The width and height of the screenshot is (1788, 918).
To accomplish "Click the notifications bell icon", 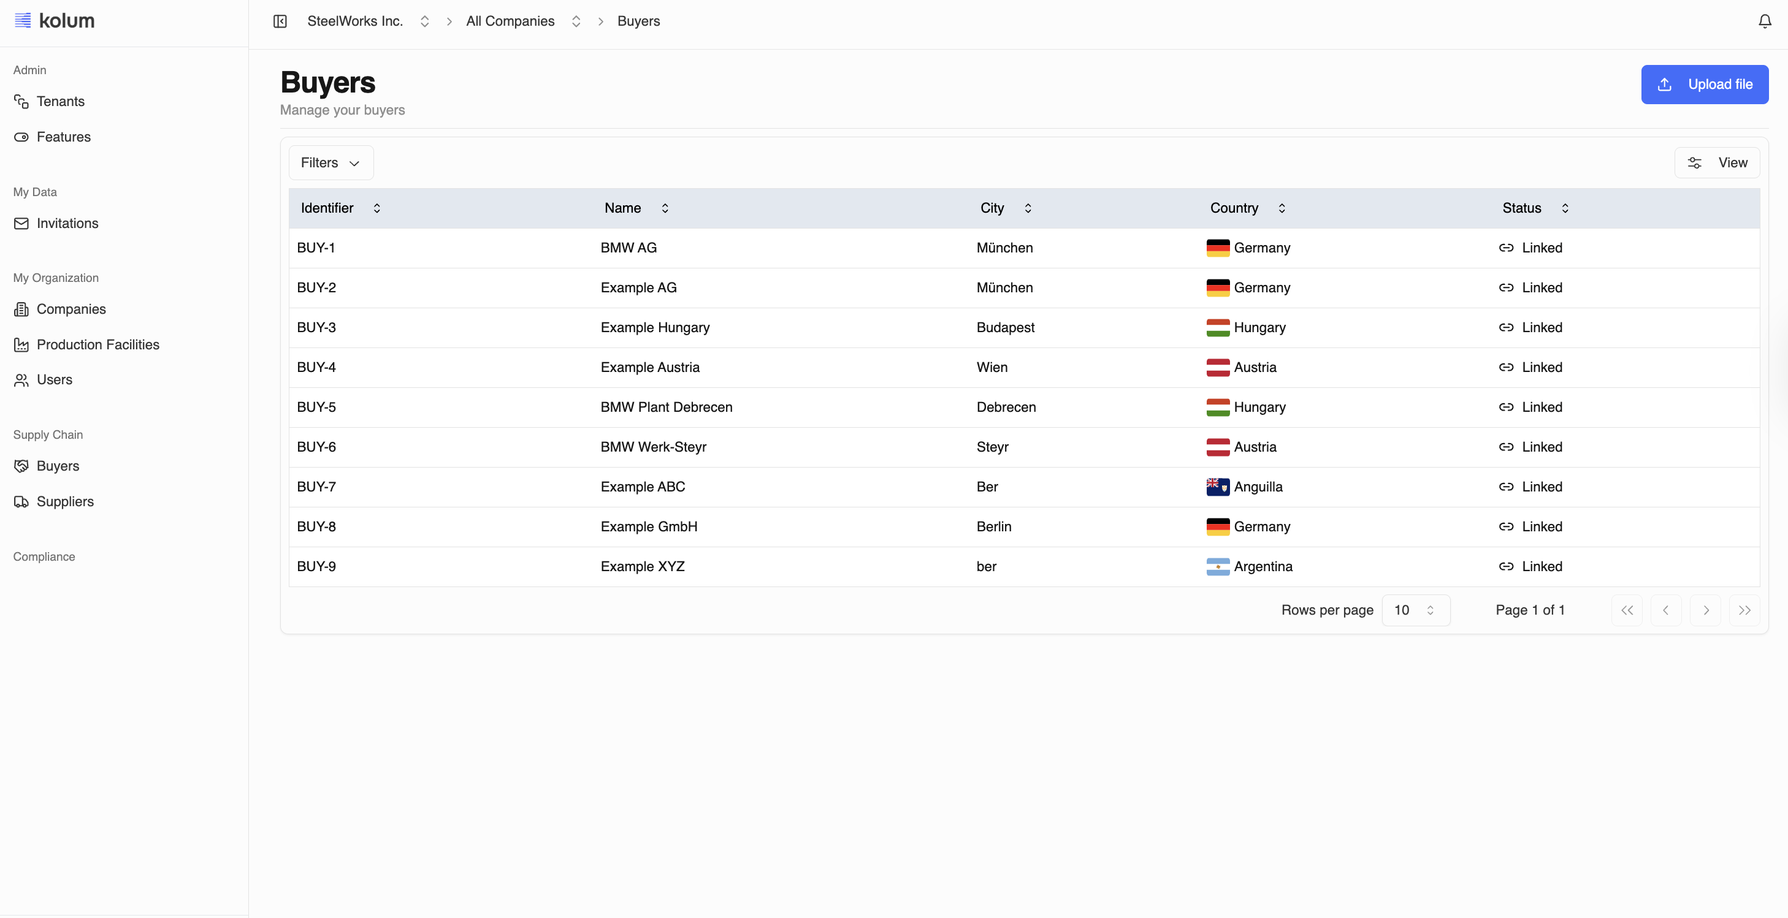I will tap(1765, 21).
